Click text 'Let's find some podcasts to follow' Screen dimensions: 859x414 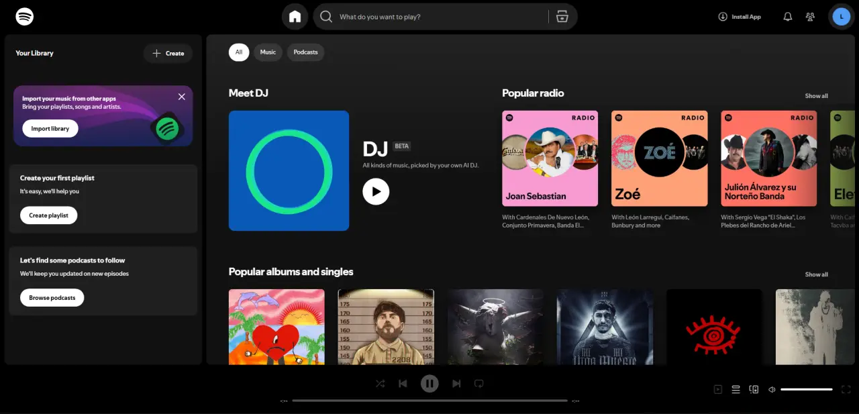point(72,260)
